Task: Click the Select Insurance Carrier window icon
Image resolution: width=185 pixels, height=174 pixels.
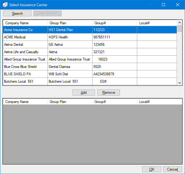Action: (x=5, y=5)
